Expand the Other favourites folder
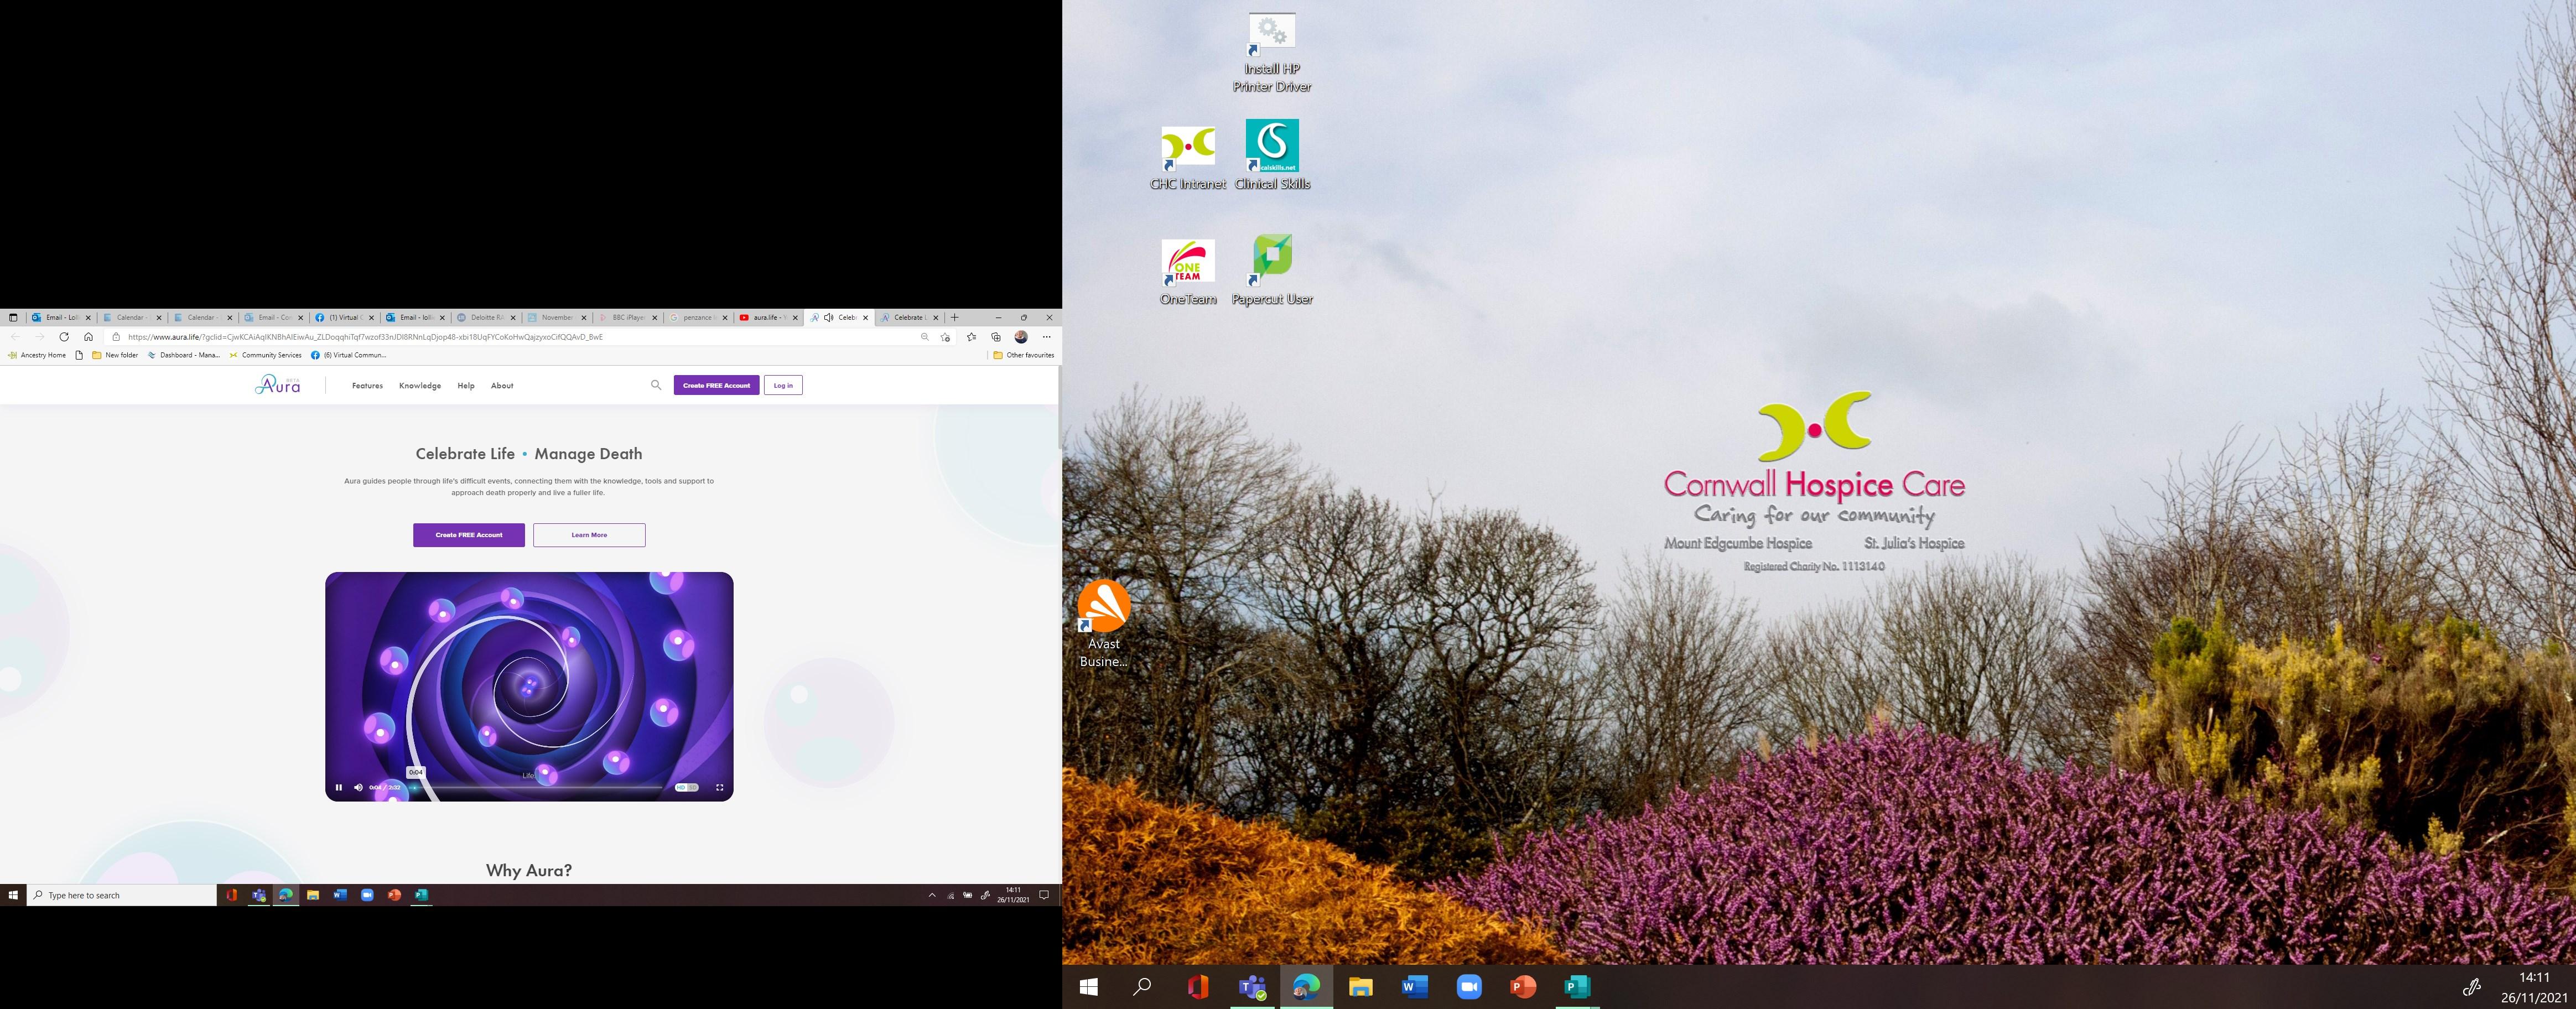This screenshot has height=1009, width=2576. [x=1023, y=355]
